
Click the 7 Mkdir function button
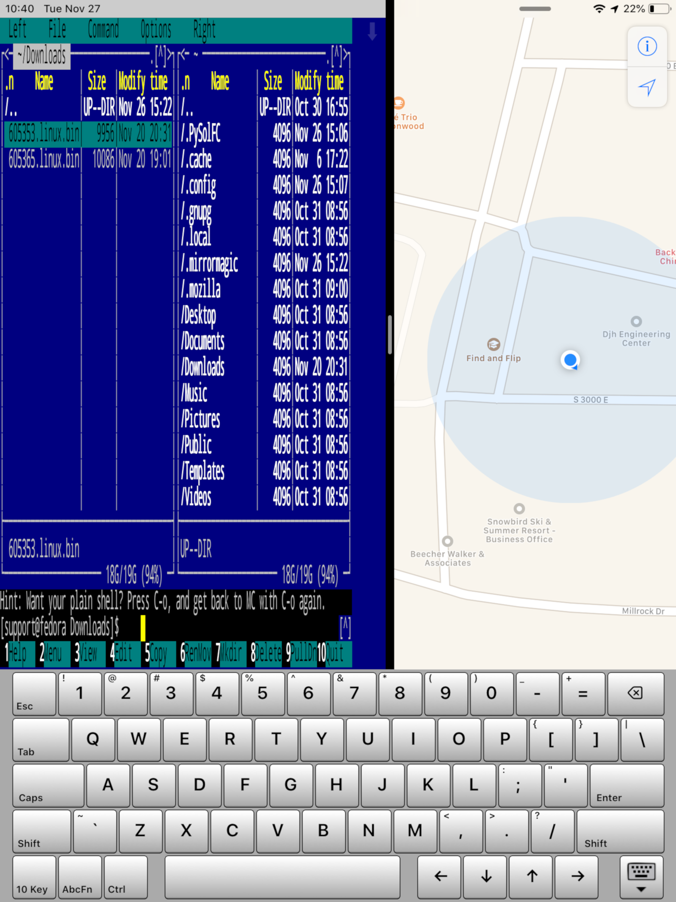pyautogui.click(x=231, y=654)
